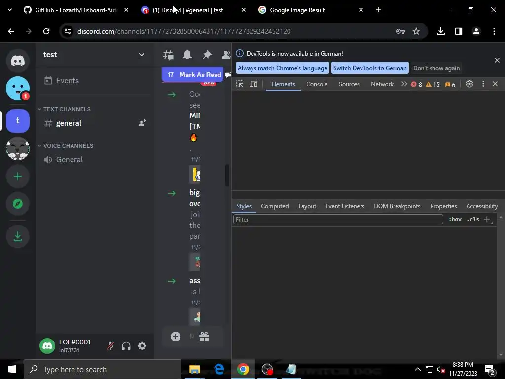Open DevTools three-dot customize menu

coord(483,84)
